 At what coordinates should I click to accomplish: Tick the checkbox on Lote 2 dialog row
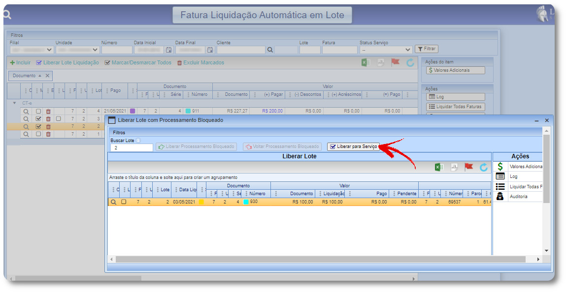(124, 202)
